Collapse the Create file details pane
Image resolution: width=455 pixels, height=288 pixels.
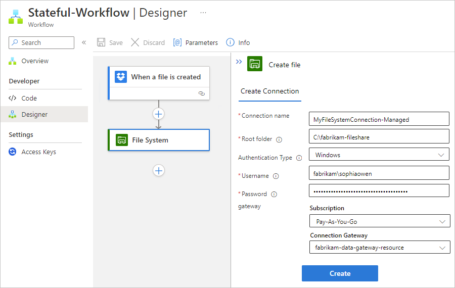click(239, 62)
